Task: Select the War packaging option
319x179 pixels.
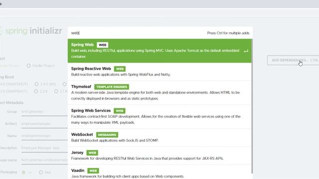Action: 41,173
